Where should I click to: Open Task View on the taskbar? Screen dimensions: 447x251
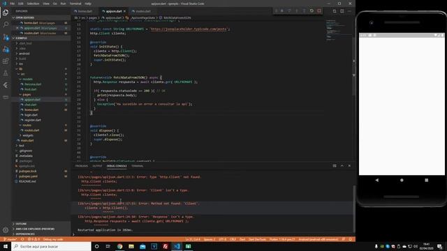point(108,246)
